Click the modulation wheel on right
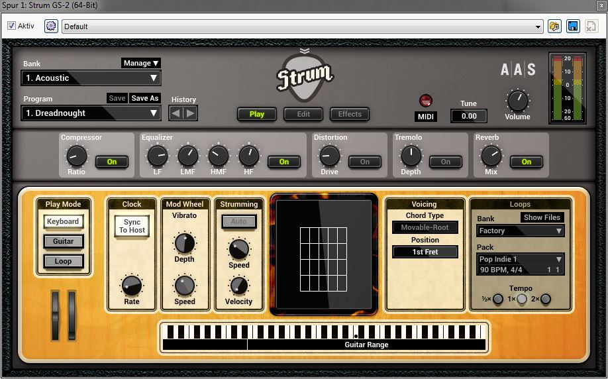 tap(72, 315)
